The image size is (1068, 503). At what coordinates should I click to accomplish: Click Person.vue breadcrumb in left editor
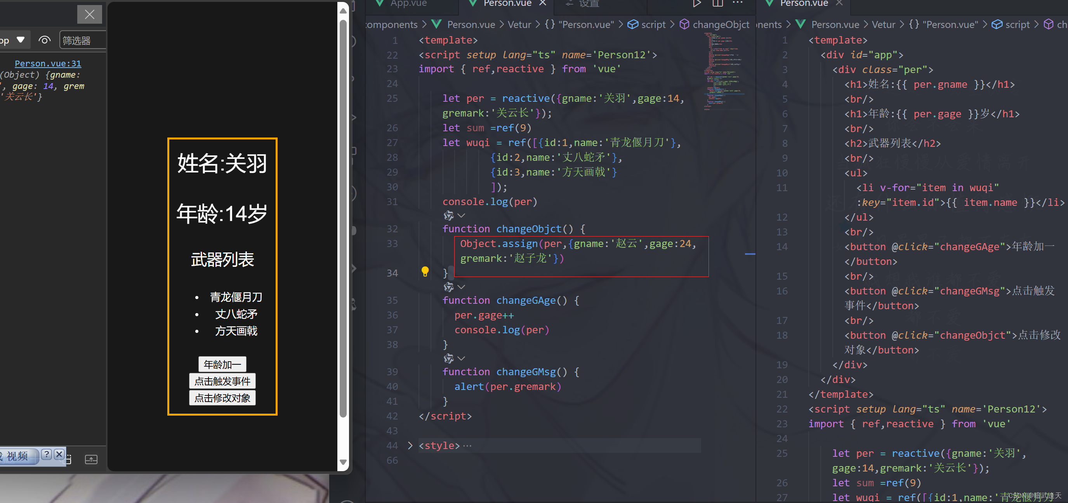pos(471,24)
